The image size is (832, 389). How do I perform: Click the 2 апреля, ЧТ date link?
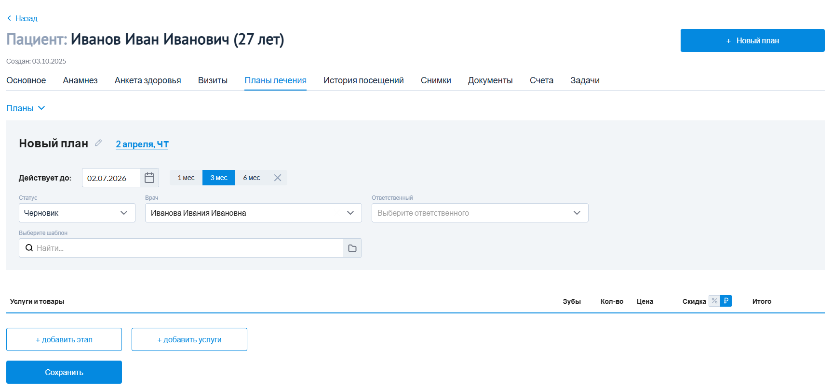pos(142,144)
